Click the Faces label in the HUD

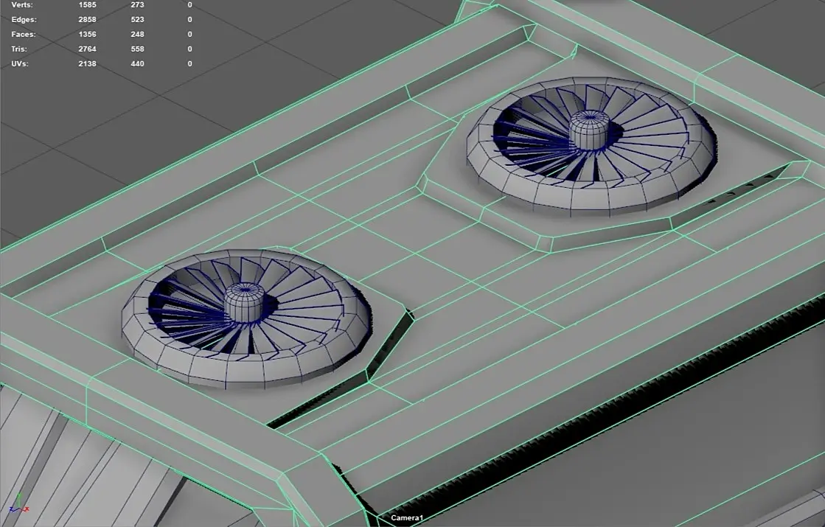(24, 34)
